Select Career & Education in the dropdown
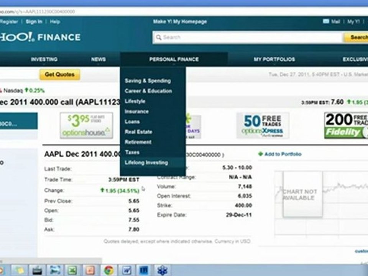368x276 pixels. (148, 91)
